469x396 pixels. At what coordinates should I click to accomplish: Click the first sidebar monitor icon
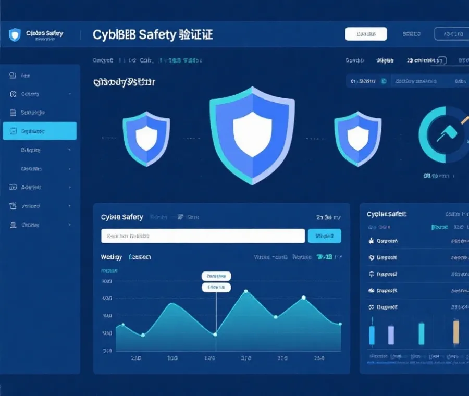13,76
